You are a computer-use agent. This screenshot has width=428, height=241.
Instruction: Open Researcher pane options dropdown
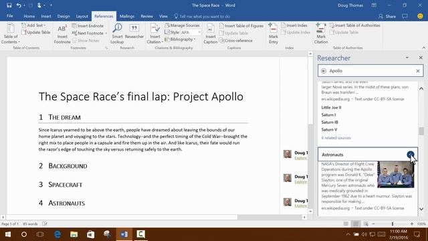click(407, 58)
